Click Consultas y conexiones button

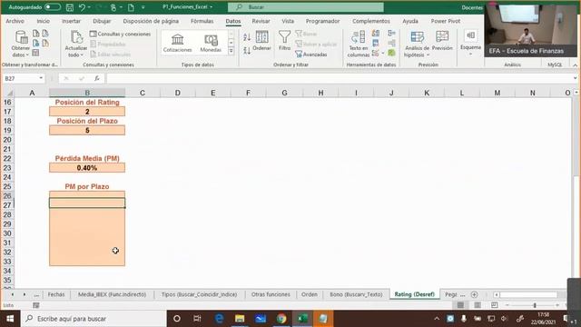121,34
